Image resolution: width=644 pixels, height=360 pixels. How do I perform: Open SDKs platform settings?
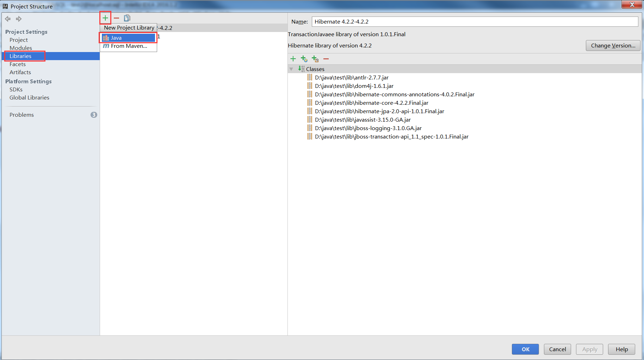tap(16, 89)
